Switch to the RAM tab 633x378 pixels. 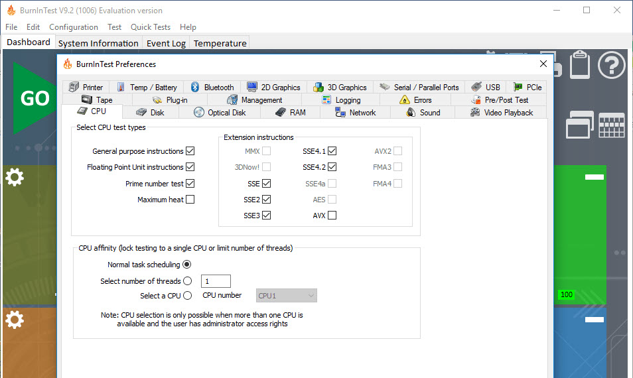[x=290, y=113]
